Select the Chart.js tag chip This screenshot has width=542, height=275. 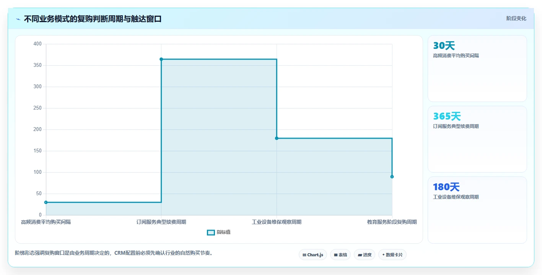(313, 255)
